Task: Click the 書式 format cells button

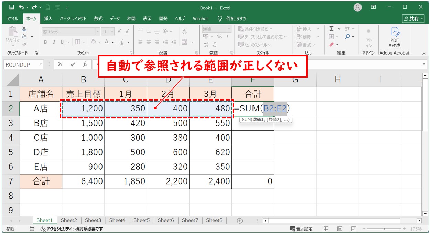Action: [305, 45]
